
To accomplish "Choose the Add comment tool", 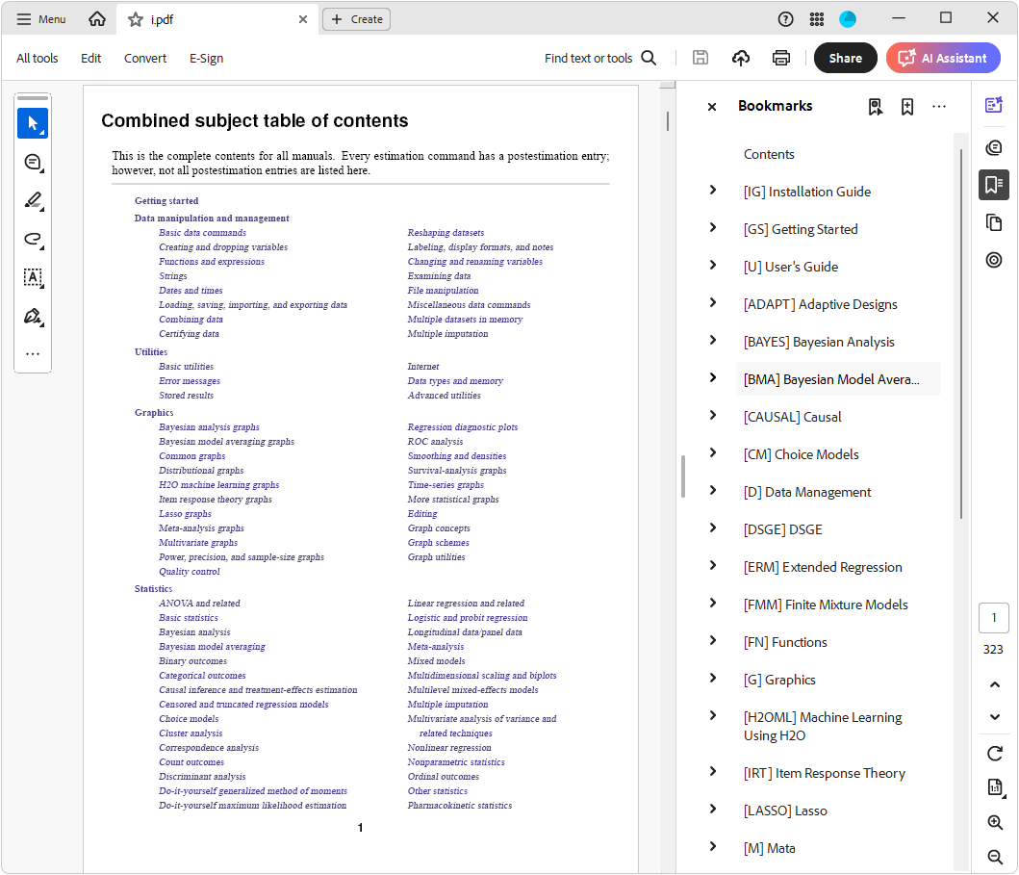I will point(33,162).
